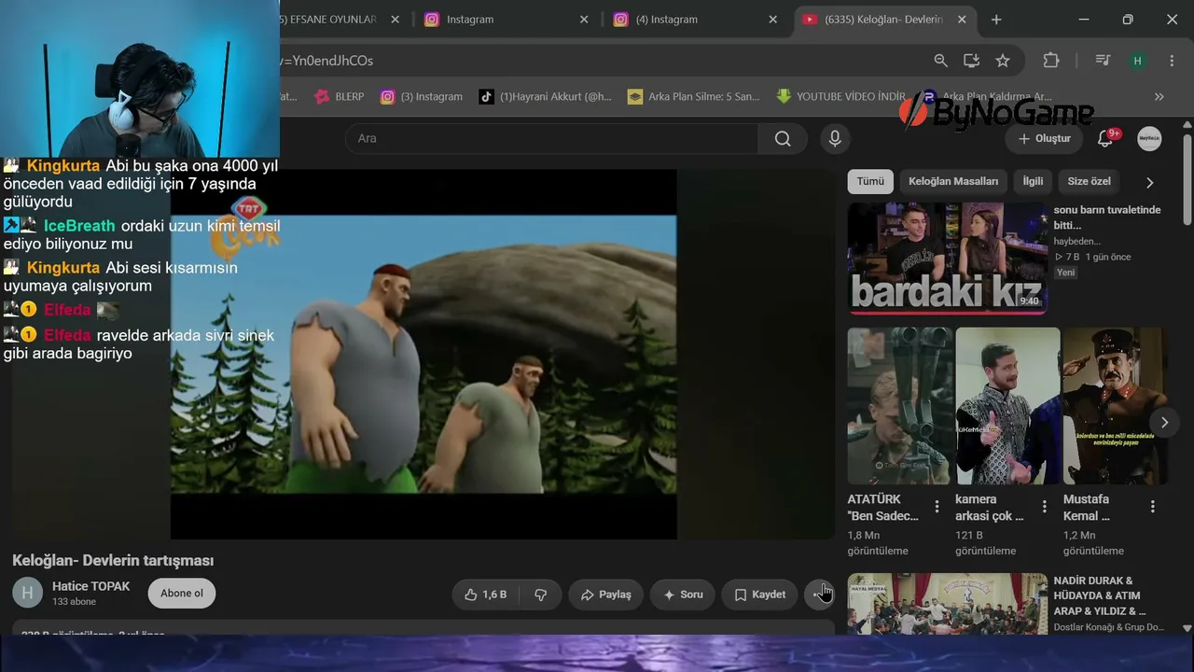Open the Chrome profile H avatar
The width and height of the screenshot is (1194, 672).
click(1137, 61)
